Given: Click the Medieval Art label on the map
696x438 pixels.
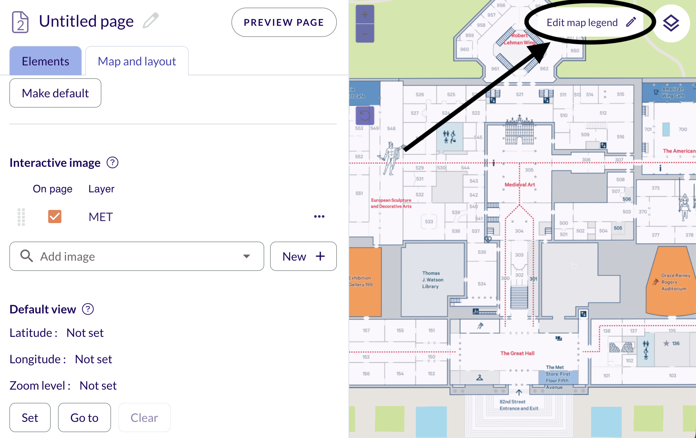Looking at the screenshot, I should pyautogui.click(x=520, y=184).
